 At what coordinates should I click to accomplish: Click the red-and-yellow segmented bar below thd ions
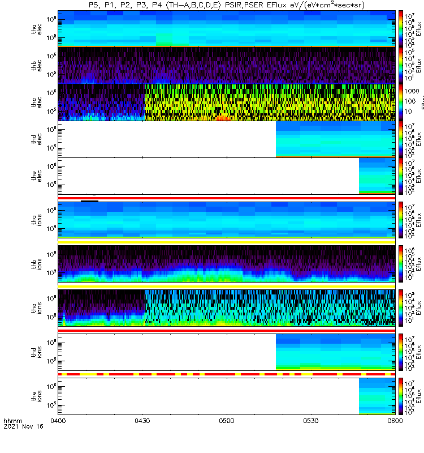pos(227,374)
